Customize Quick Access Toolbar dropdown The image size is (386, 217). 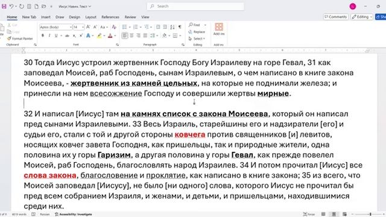click(51, 7)
